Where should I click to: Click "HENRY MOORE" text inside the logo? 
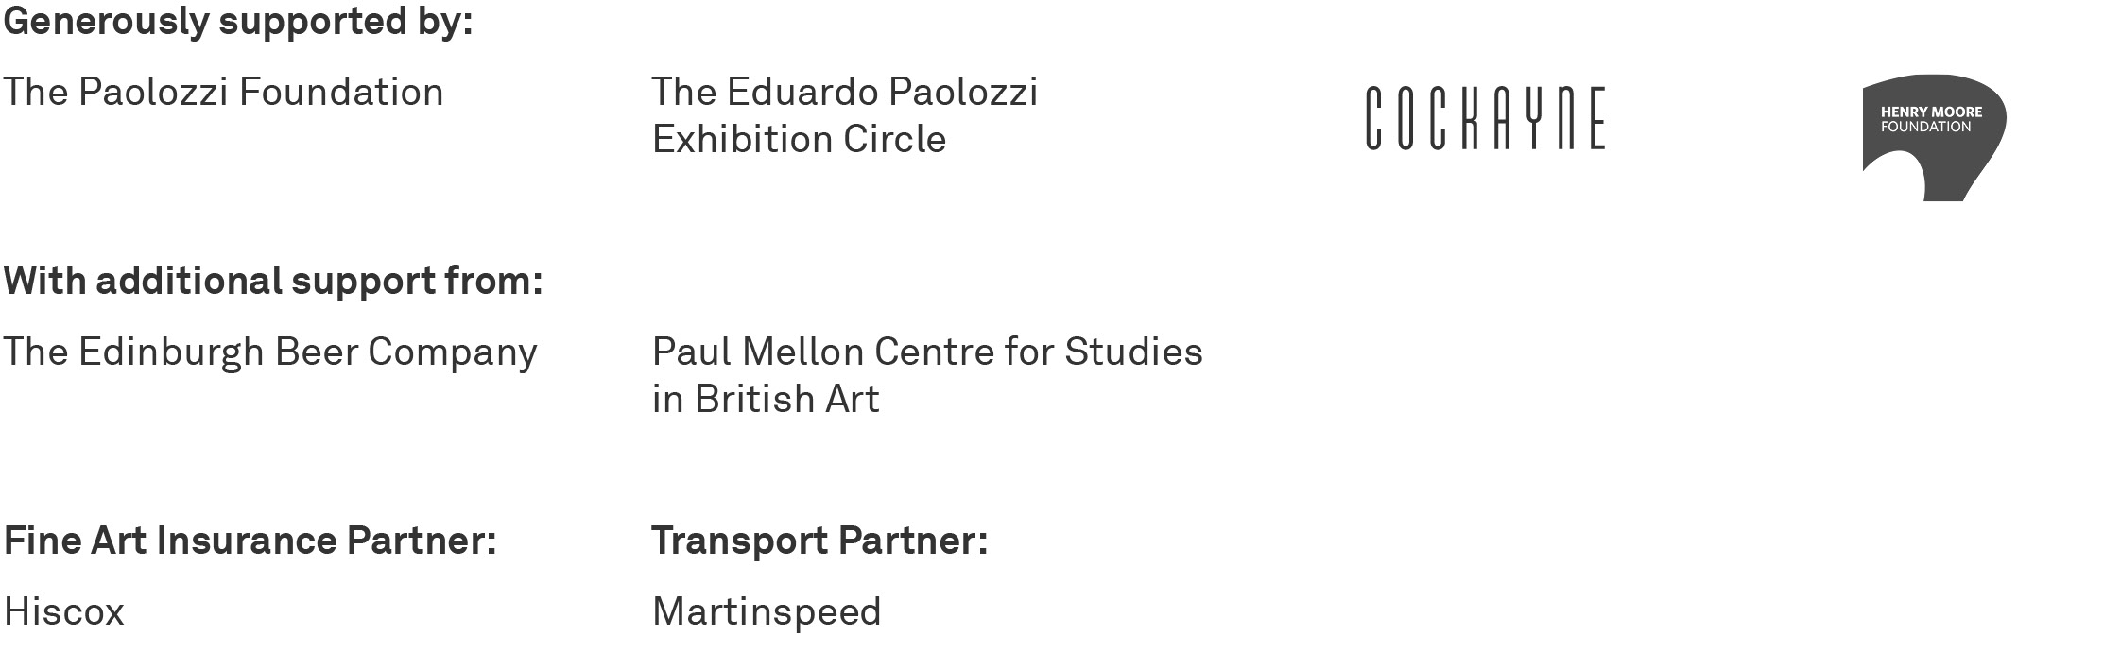(1931, 112)
